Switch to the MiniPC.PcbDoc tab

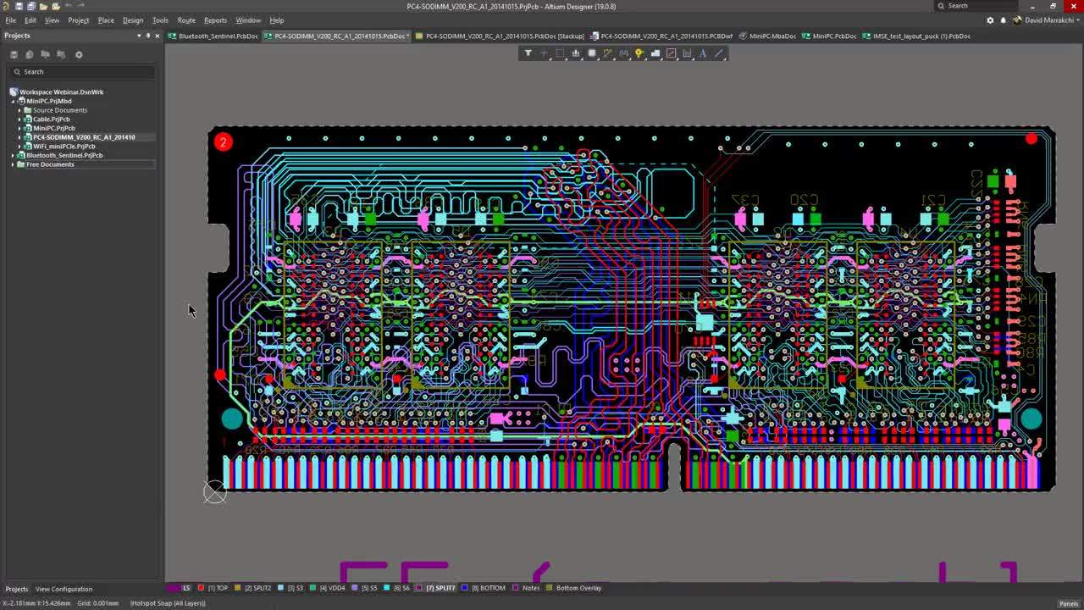point(833,36)
